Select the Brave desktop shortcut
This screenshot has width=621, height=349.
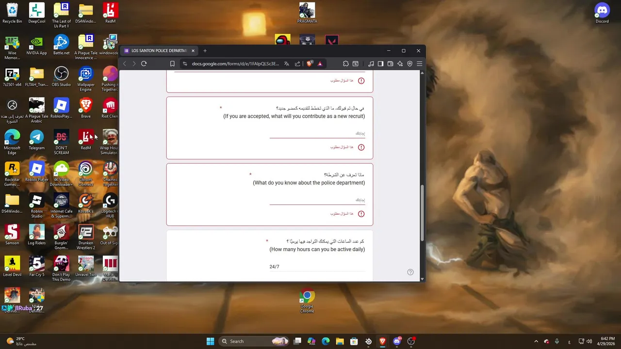[86, 108]
